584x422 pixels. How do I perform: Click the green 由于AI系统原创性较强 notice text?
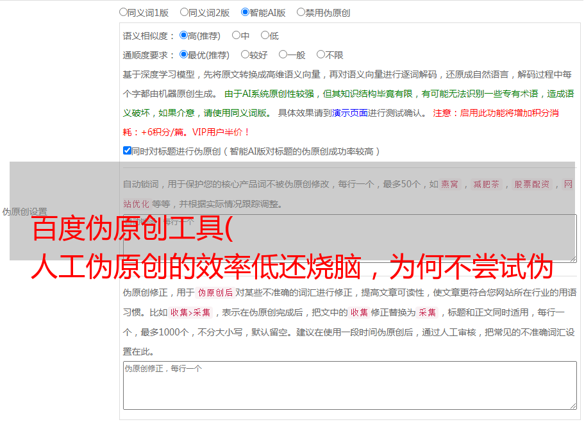pos(269,94)
